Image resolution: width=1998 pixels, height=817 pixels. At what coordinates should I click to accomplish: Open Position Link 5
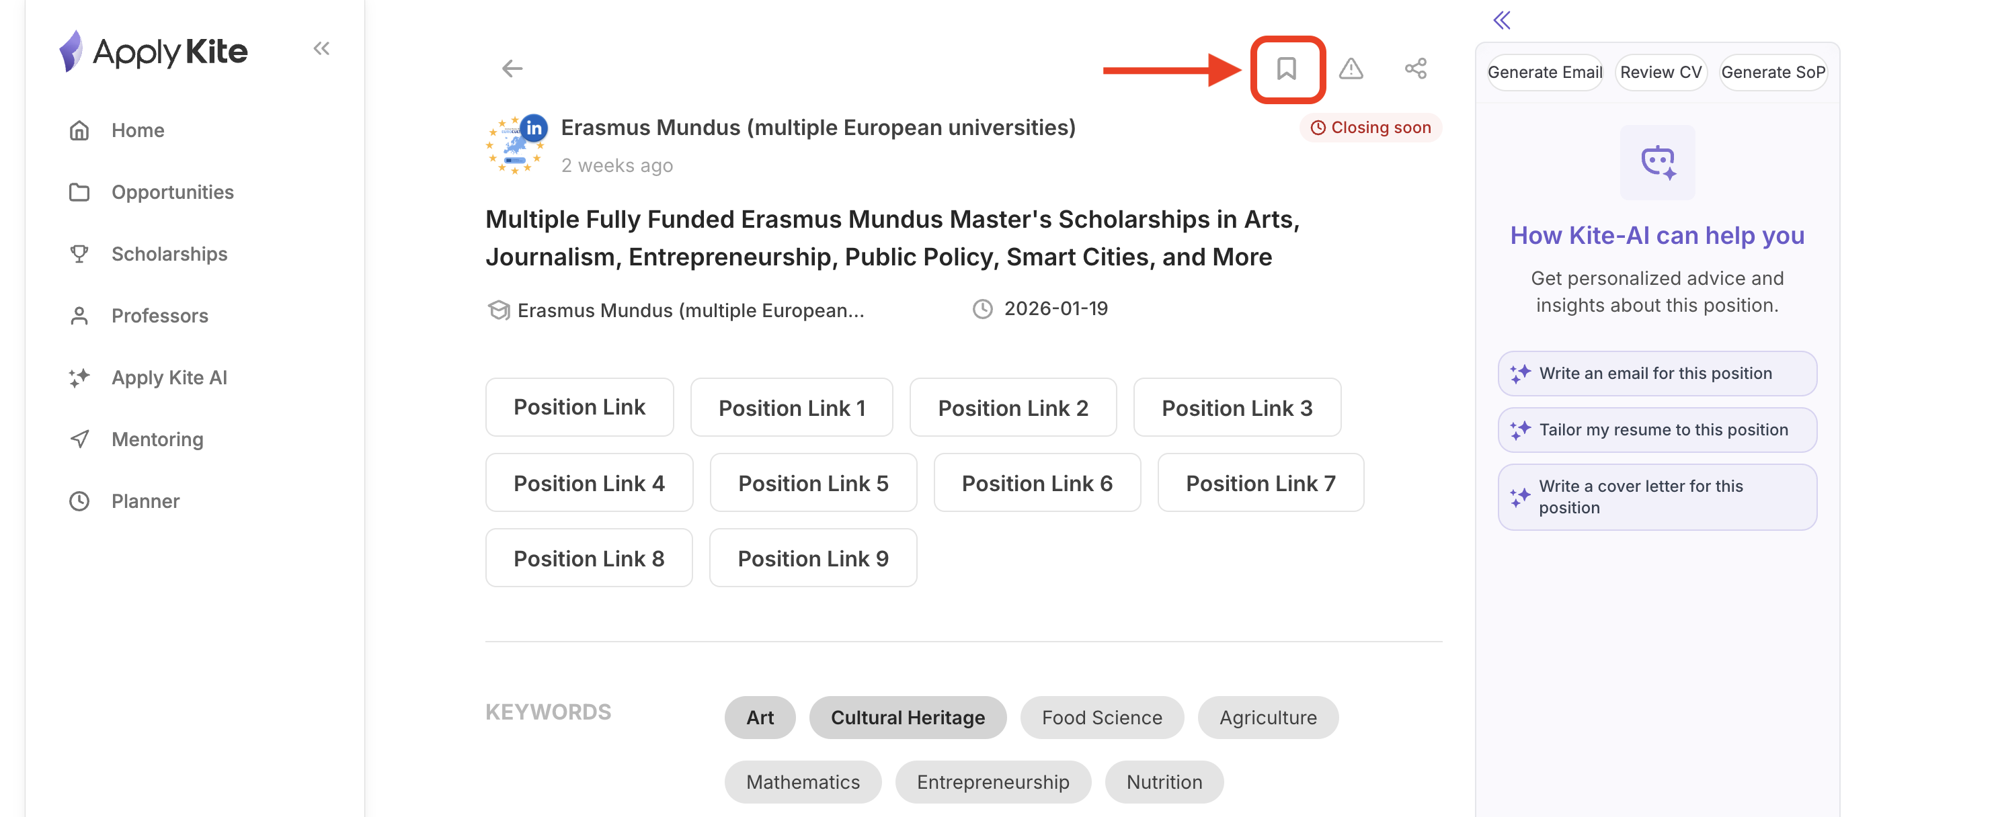point(812,483)
